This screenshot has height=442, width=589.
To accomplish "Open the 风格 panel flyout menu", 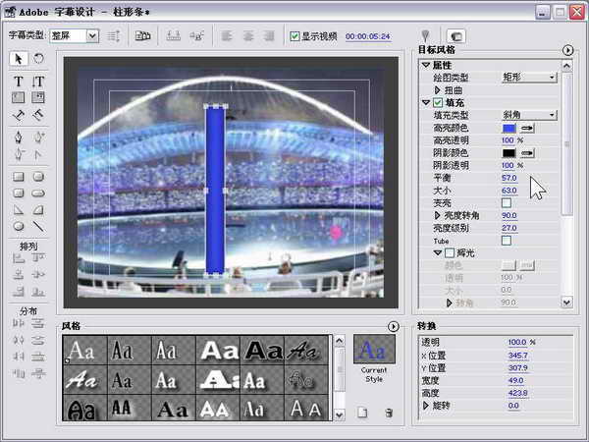I will tap(393, 326).
